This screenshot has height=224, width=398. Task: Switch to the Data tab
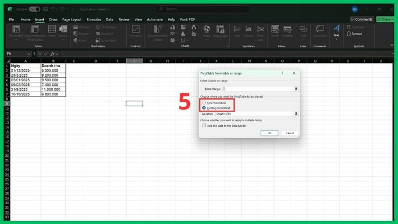(x=109, y=19)
